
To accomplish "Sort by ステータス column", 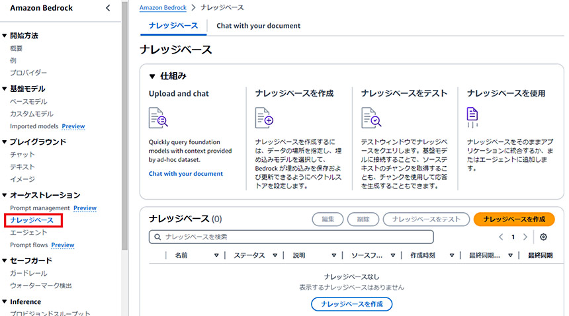I will tap(275, 255).
